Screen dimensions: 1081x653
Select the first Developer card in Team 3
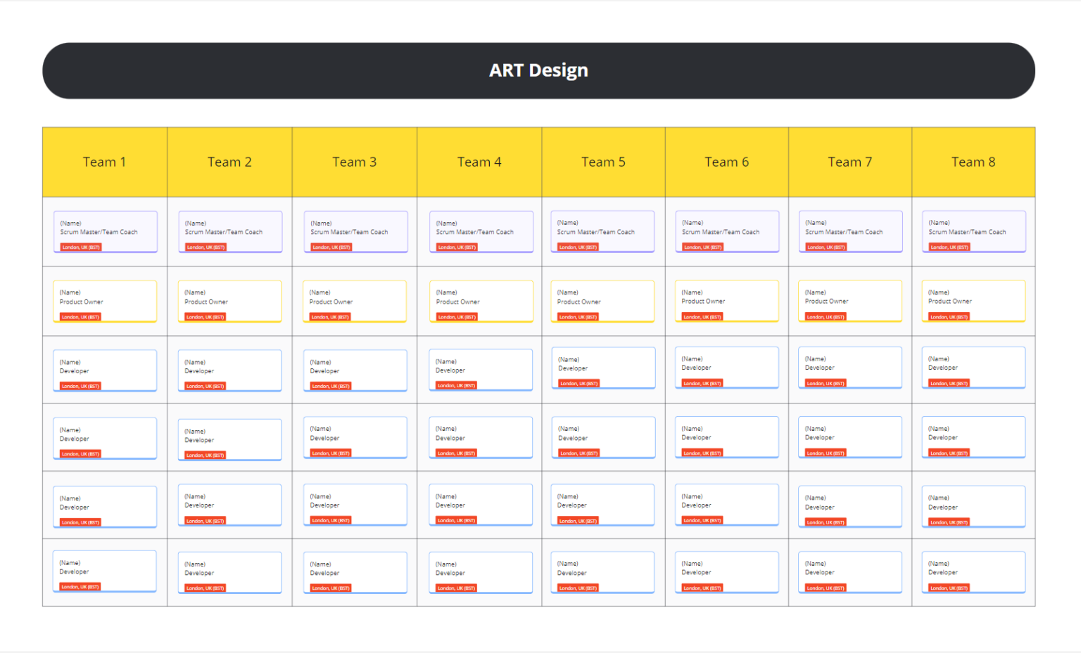(x=355, y=370)
